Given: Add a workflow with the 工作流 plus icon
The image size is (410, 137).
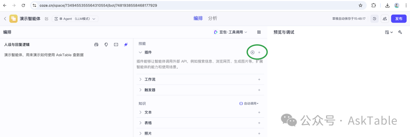Looking at the screenshot, I should tap(259, 79).
